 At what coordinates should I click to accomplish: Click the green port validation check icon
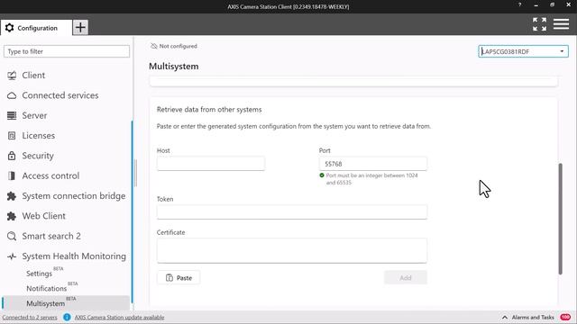click(322, 175)
